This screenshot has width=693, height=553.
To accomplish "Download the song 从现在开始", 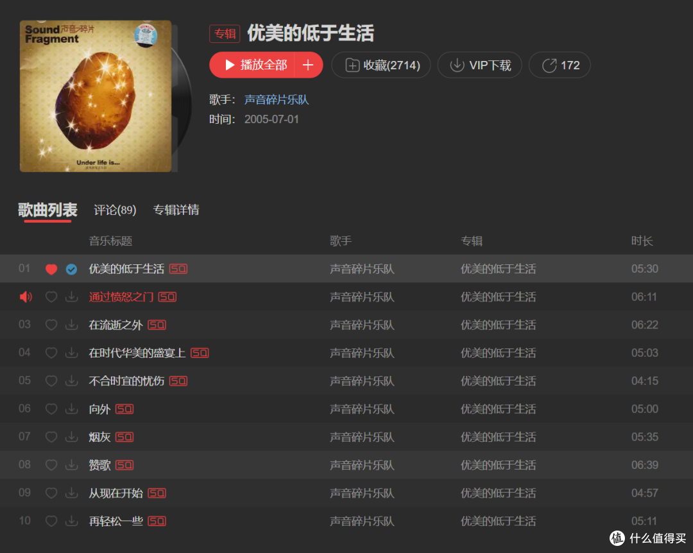I will pyautogui.click(x=71, y=493).
